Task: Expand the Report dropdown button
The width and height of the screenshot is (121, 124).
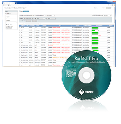Action: tap(40, 18)
